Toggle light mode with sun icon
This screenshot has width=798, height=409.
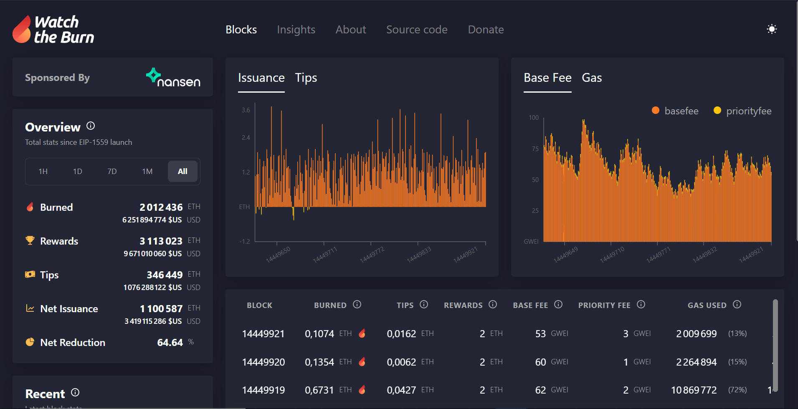tap(771, 29)
